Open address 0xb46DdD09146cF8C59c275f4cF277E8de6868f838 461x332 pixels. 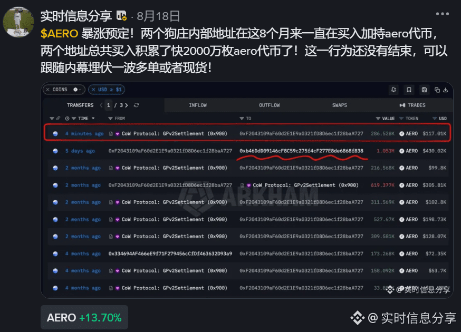pos(301,151)
